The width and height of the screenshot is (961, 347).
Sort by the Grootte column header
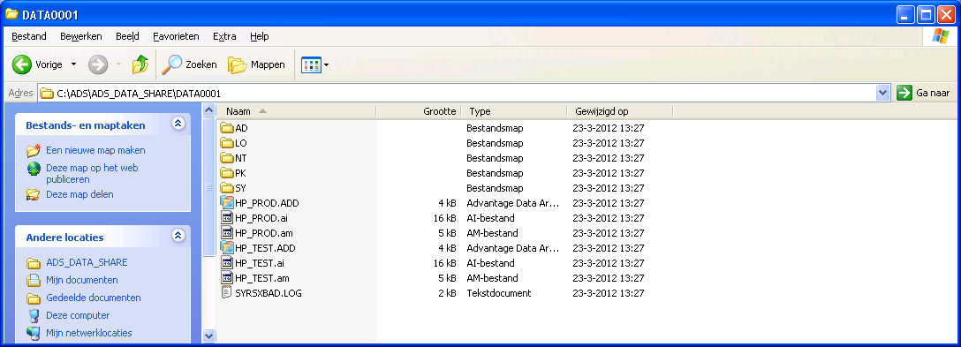point(419,111)
